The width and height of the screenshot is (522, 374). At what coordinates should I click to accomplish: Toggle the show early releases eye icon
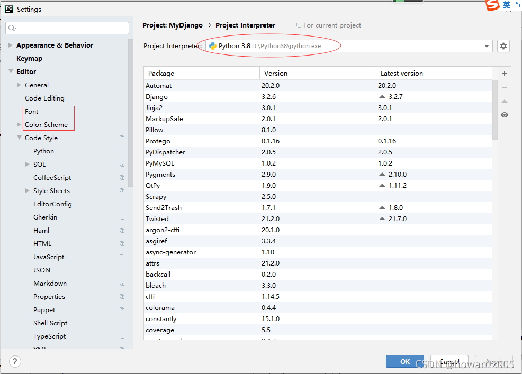(x=505, y=115)
